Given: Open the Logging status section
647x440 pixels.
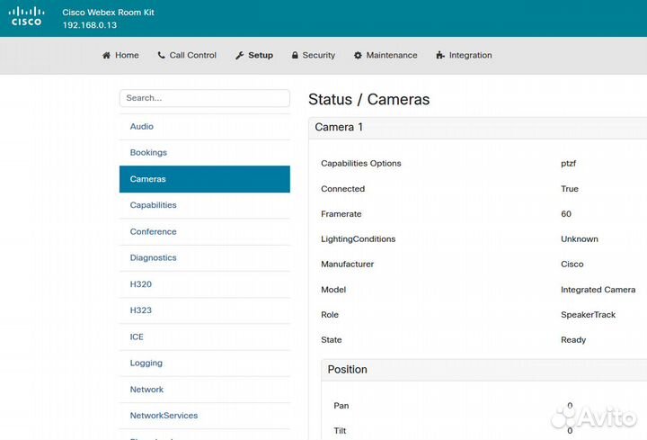Looking at the screenshot, I should tap(205, 364).
